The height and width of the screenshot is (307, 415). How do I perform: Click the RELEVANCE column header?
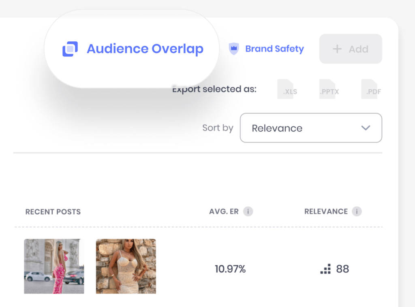point(326,211)
